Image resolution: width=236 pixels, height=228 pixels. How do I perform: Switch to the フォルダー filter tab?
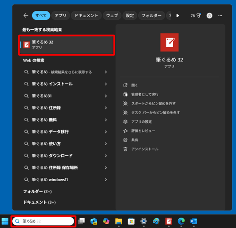(x=152, y=16)
